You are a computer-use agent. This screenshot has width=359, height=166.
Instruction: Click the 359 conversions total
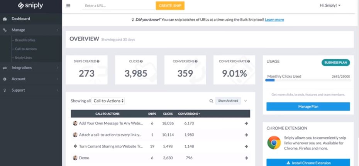185,74
